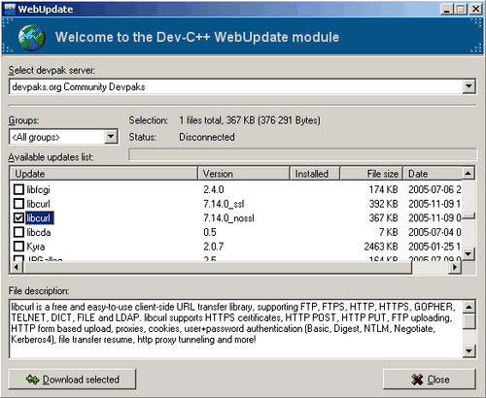Click the green arrows Download icon
Image resolution: width=486 pixels, height=398 pixels.
(x=32, y=380)
